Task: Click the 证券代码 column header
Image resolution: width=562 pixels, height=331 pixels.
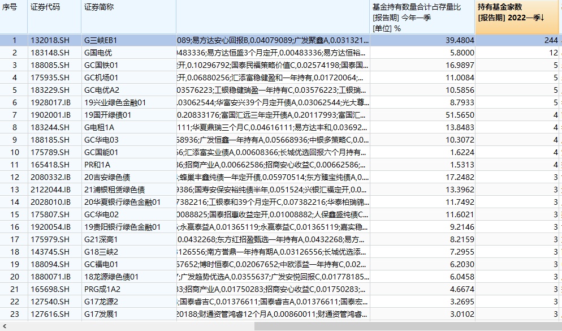Action: 54,17
